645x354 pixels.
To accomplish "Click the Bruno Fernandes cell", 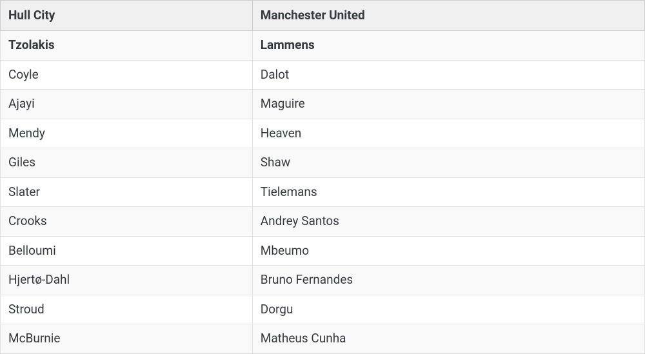I will pos(448,280).
